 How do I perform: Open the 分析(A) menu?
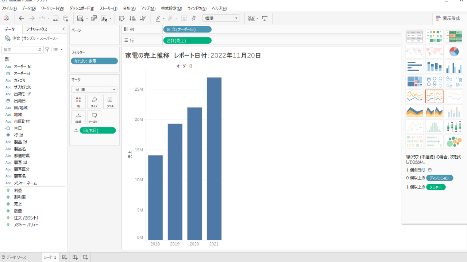pos(129,8)
